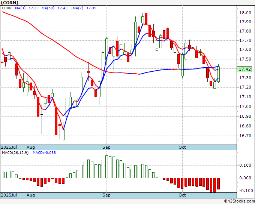The height and width of the screenshot is (204, 255).
Task: Click the 0.100 MACD axis label
Action: (245, 165)
